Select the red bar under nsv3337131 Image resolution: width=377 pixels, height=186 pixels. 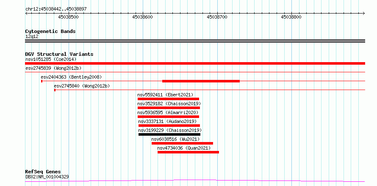tap(169, 126)
